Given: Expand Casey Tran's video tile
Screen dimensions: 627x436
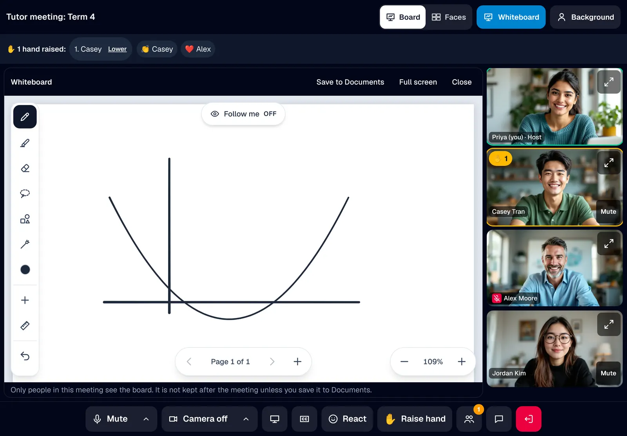Looking at the screenshot, I should coord(609,163).
